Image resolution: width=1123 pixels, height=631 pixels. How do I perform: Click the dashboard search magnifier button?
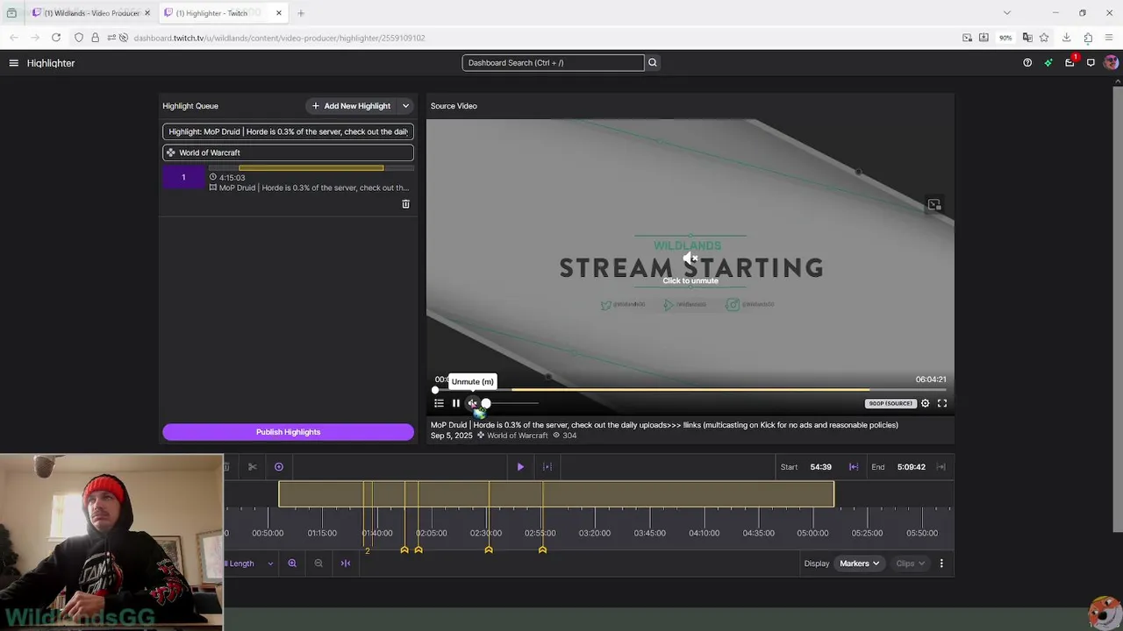[652, 63]
